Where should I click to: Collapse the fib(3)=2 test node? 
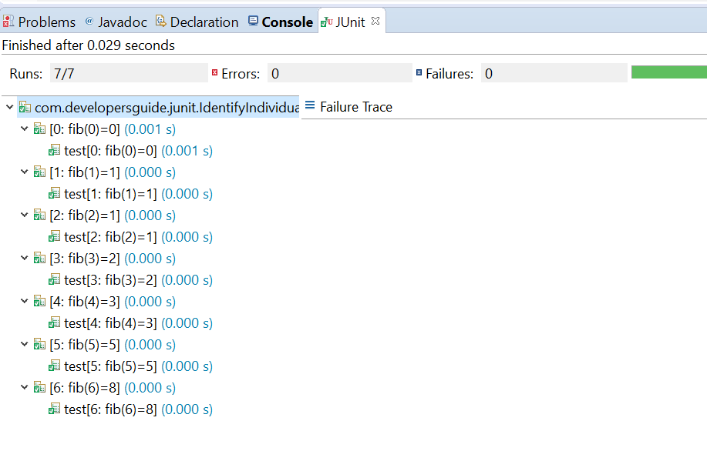(24, 258)
